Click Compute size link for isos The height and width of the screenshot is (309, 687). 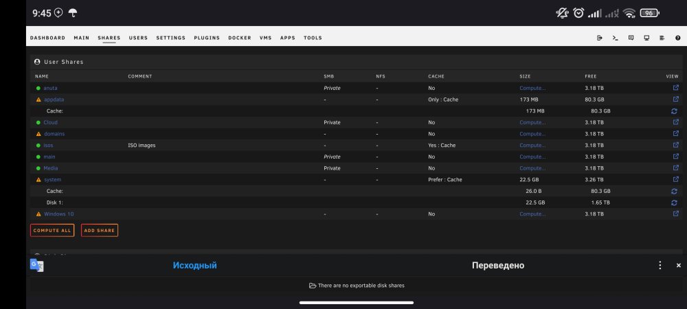point(532,146)
